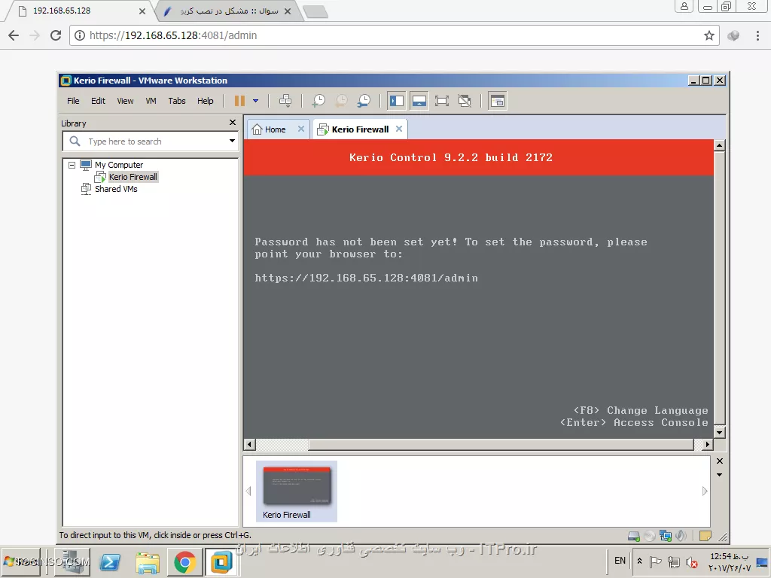This screenshot has height=578, width=771.
Task: Click the revert to snapshot icon
Action: coord(341,102)
